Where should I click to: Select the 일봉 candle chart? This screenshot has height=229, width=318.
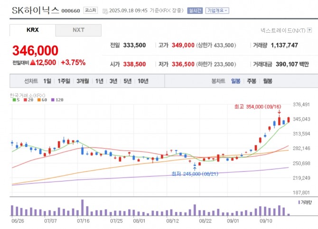pyautogui.click(x=236, y=81)
